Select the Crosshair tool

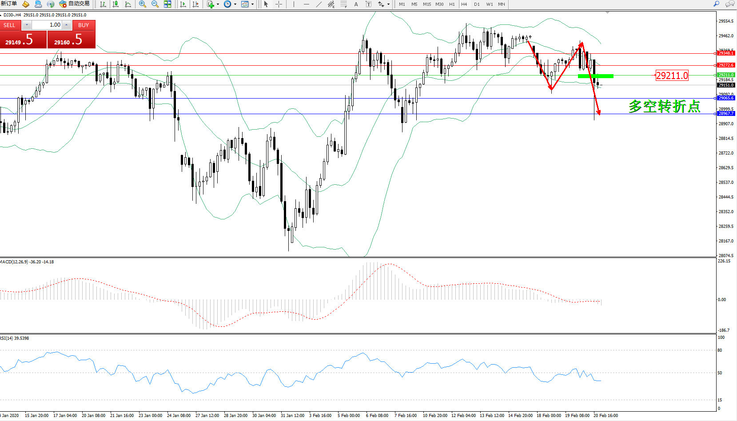[x=279, y=4]
